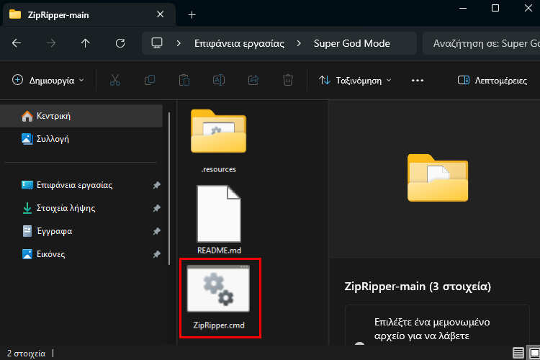Viewport: 540px width, 360px height.
Task: Open Επιφάνεια εργασίας in address bar
Action: point(239,44)
